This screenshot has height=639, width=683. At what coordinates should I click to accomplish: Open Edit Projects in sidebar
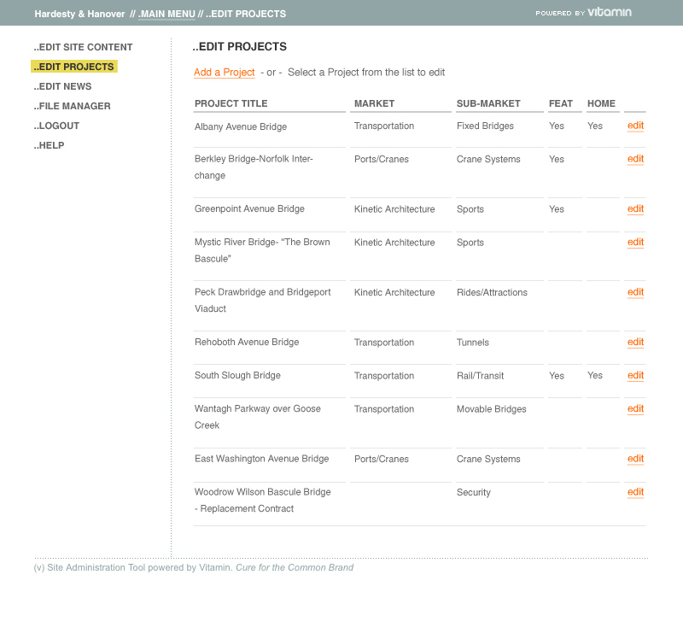coord(74,67)
